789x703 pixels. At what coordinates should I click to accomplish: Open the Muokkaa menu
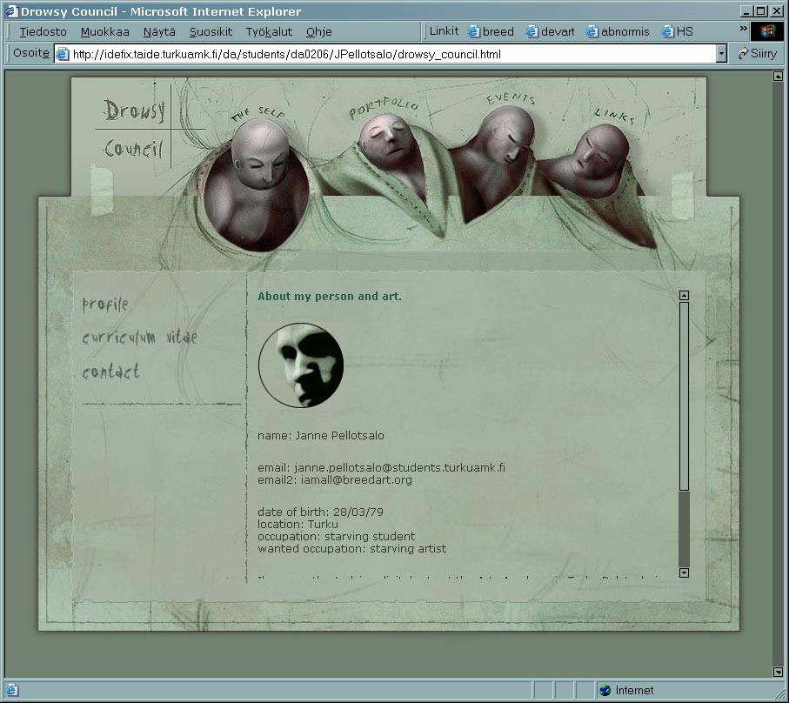click(104, 31)
